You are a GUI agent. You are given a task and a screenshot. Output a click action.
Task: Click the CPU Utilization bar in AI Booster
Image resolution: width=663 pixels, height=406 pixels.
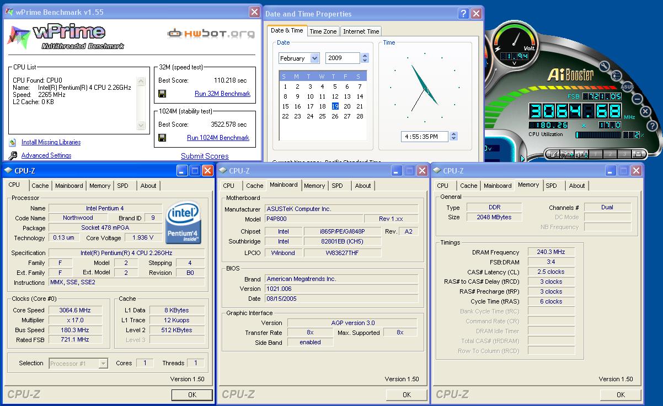[x=598, y=134]
